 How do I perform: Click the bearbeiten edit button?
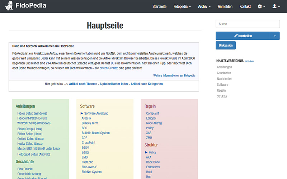(x=243, y=36)
